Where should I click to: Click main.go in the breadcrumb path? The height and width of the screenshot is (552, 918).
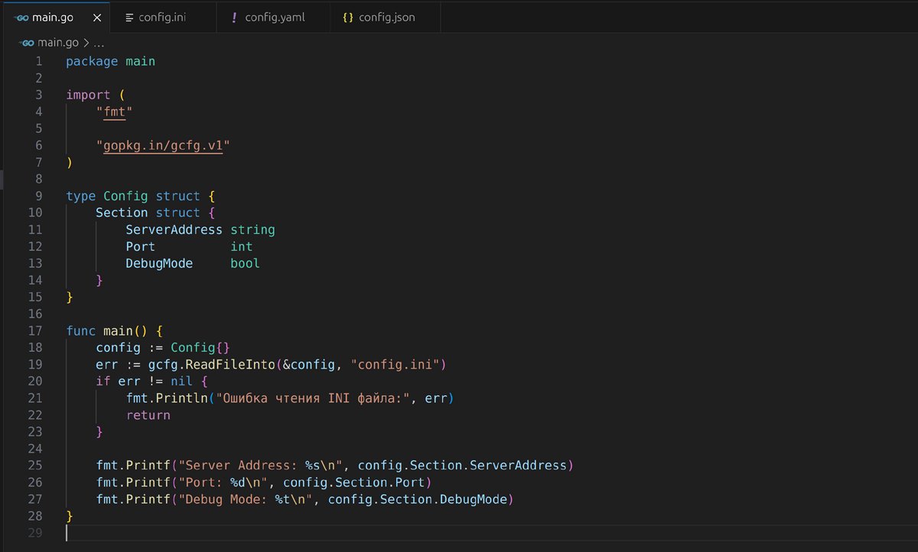click(58, 43)
